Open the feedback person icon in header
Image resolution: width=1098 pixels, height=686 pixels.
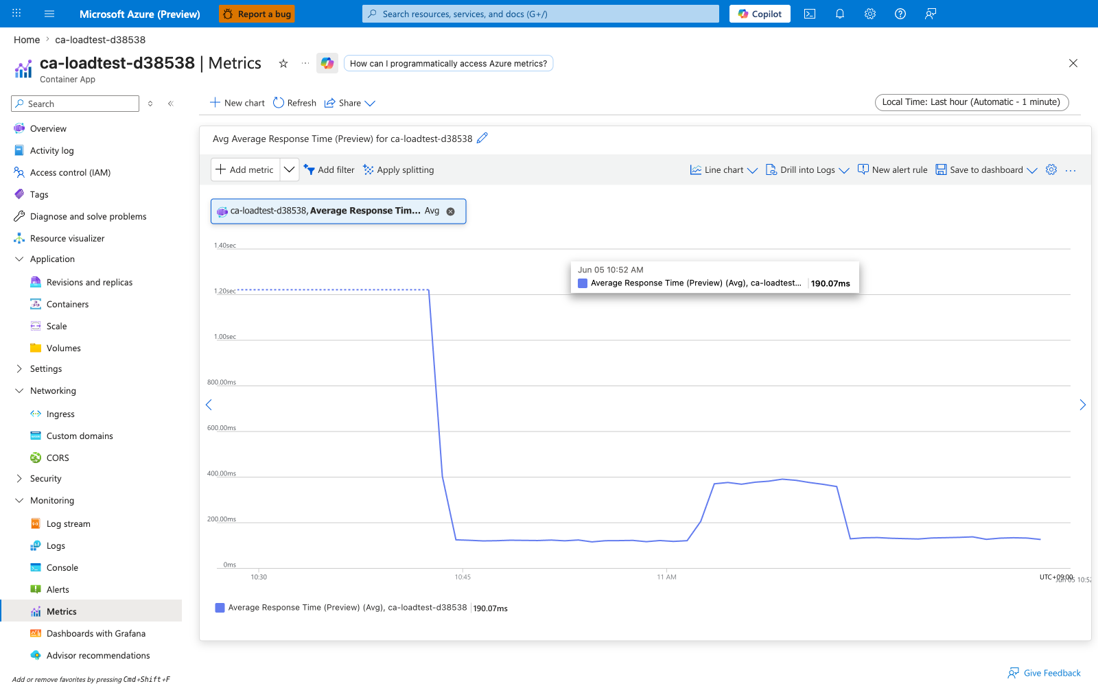click(931, 14)
